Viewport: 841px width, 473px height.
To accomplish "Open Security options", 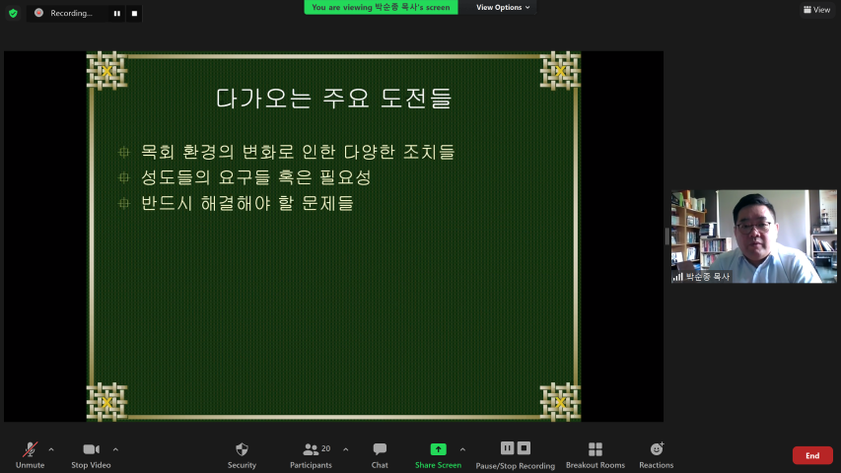I will tap(242, 455).
